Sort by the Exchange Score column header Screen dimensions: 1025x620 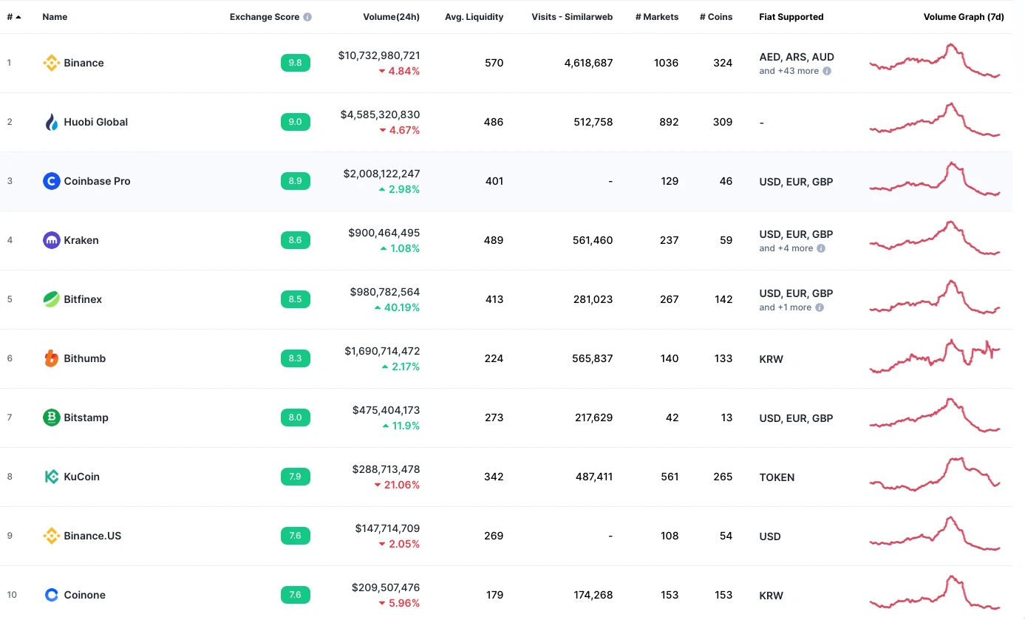click(265, 17)
